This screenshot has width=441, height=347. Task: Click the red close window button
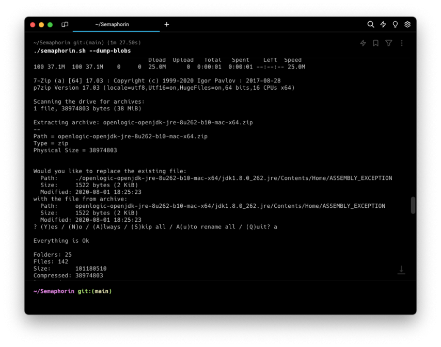(33, 25)
